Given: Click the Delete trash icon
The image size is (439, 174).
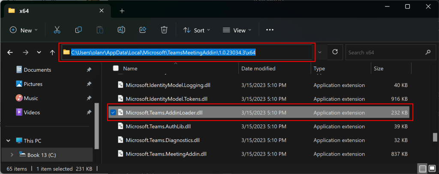Looking at the screenshot, I should click(x=164, y=30).
